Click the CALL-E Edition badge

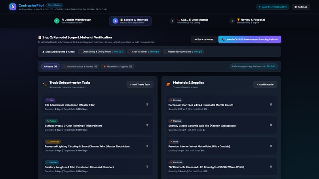(x=54, y=5)
